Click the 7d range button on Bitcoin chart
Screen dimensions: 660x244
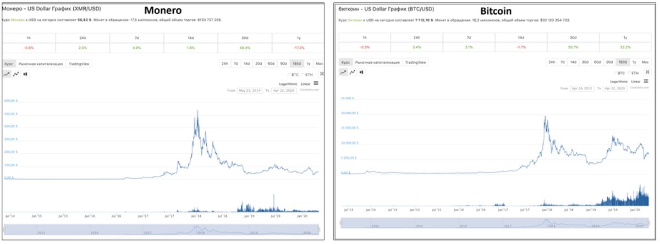coord(562,62)
